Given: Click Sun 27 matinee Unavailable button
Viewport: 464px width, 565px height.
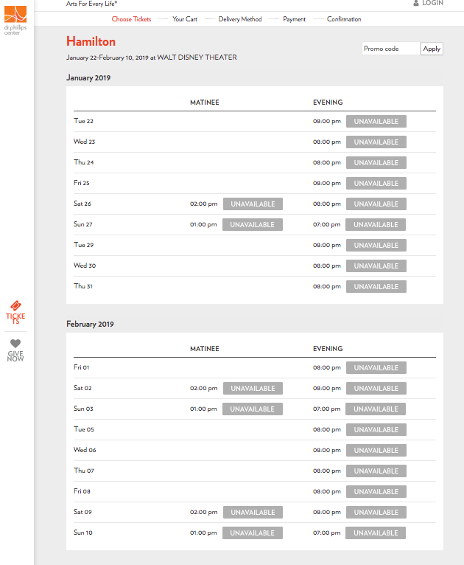Looking at the screenshot, I should point(253,224).
